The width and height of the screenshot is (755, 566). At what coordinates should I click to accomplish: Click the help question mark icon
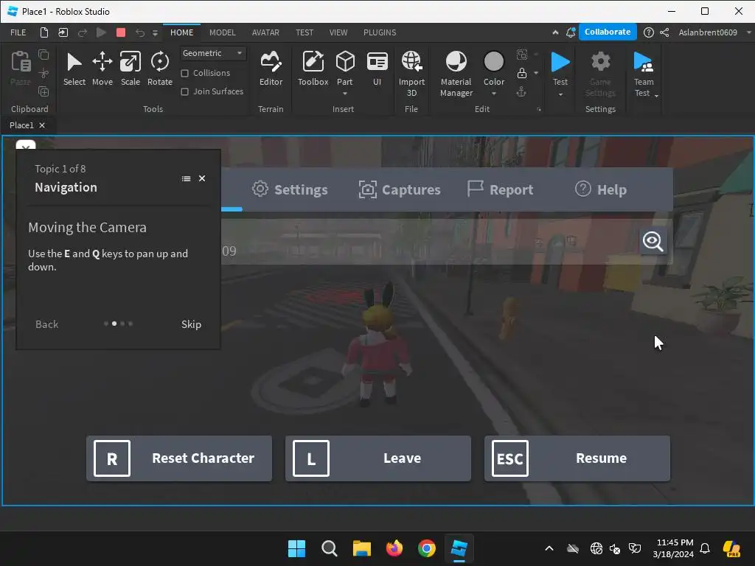tap(649, 32)
